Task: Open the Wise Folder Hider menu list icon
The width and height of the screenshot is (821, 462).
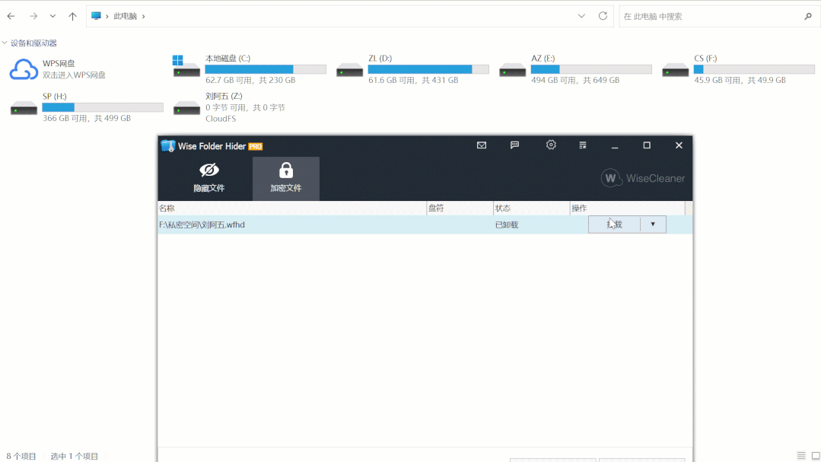Action: pos(583,145)
